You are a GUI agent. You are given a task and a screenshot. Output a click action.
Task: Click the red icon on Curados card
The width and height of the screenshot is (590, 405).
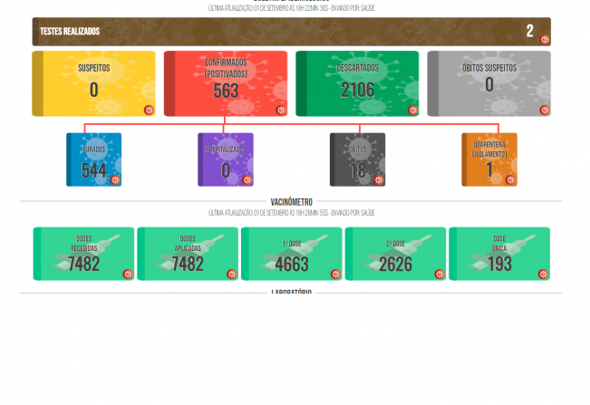pyautogui.click(x=115, y=180)
